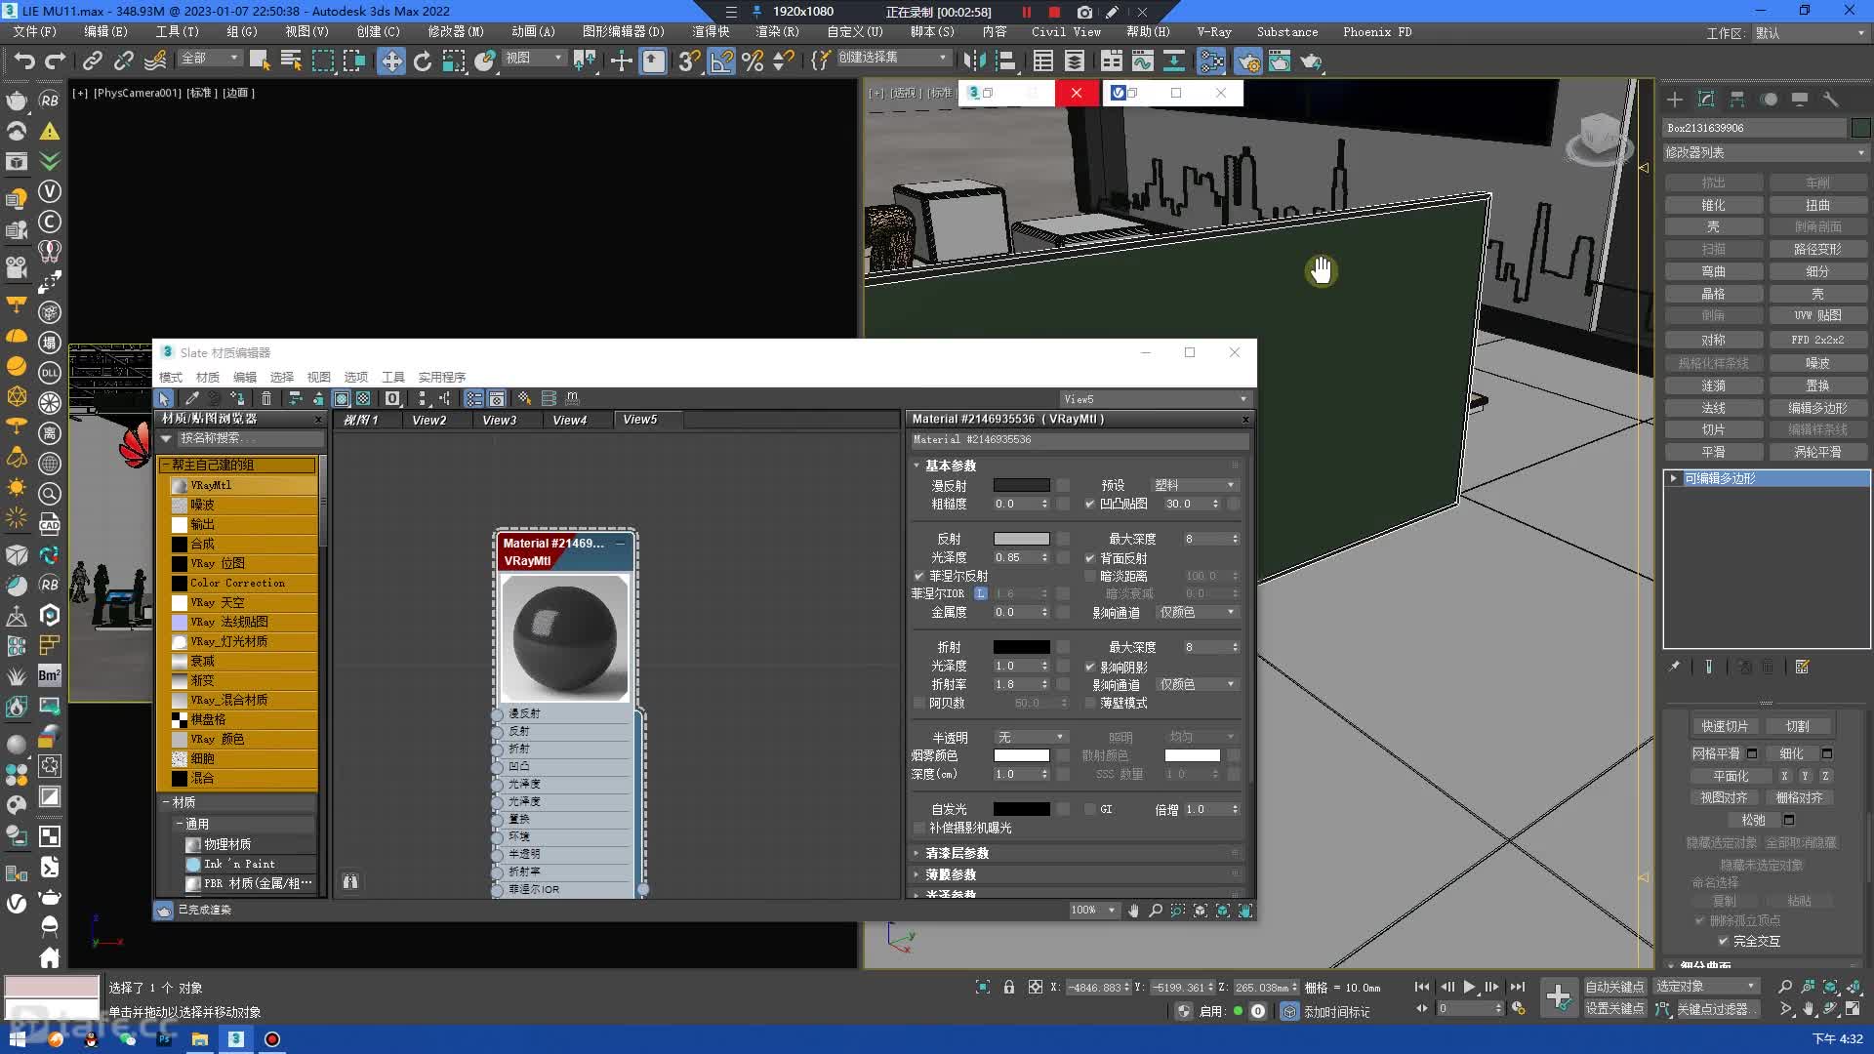1874x1054 pixels.
Task: Open the Slate editor 材质 menu
Action: pos(207,377)
